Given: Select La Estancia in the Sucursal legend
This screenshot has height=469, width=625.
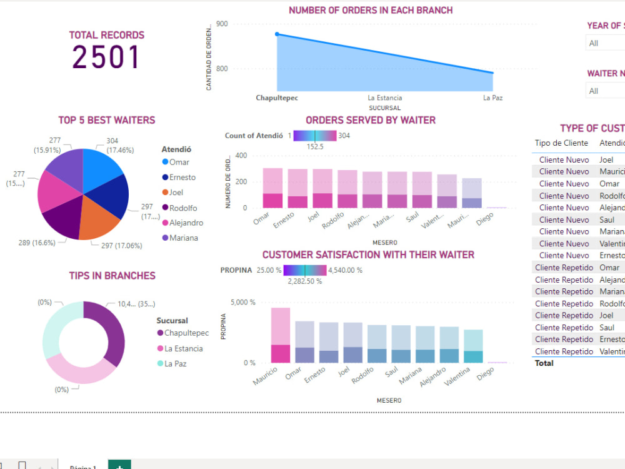Looking at the screenshot, I should pyautogui.click(x=180, y=348).
